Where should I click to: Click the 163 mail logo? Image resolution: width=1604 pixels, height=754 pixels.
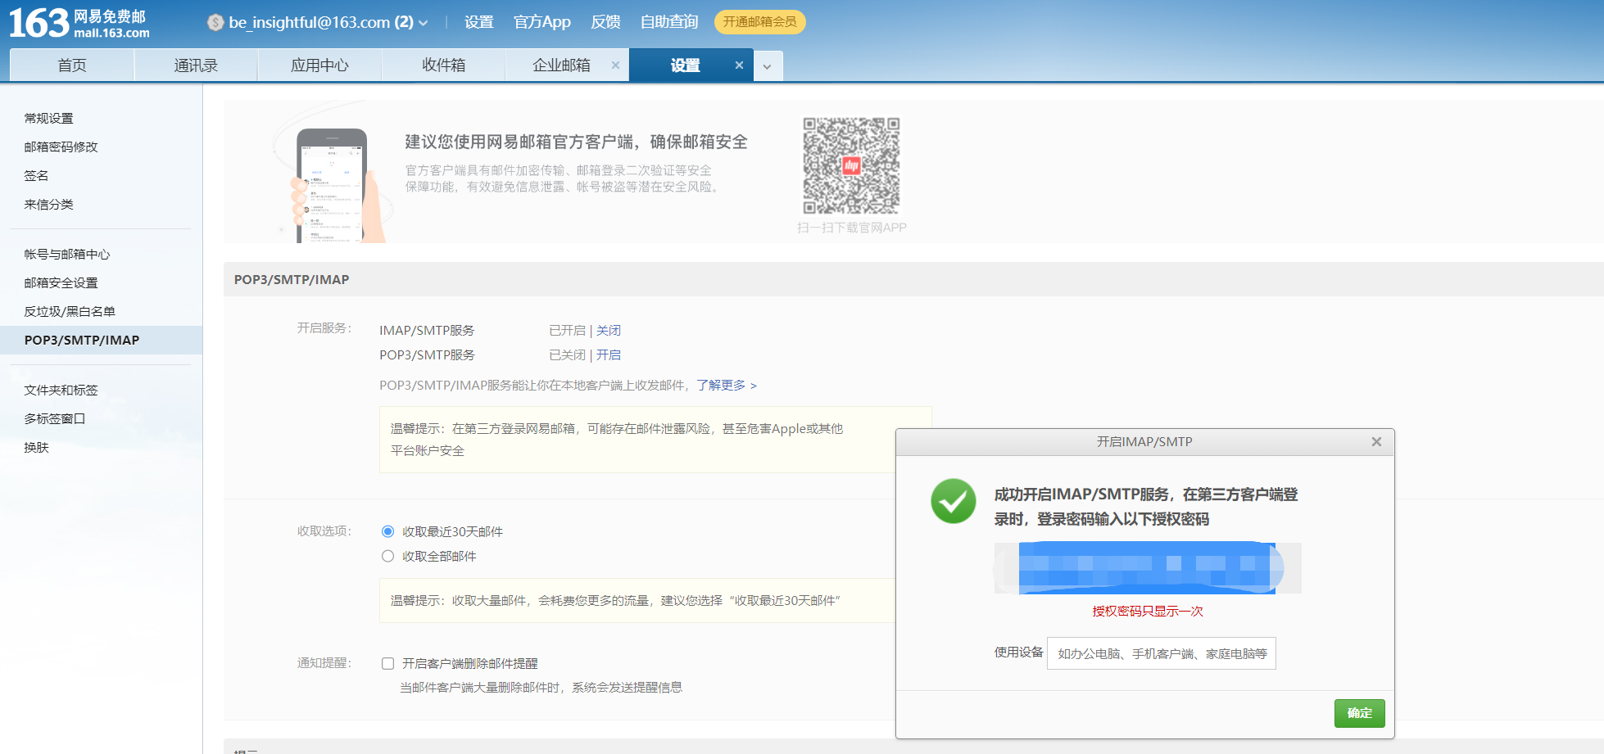[79, 23]
